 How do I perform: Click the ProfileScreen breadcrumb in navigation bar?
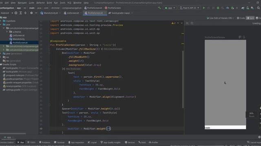[x=113, y=8]
